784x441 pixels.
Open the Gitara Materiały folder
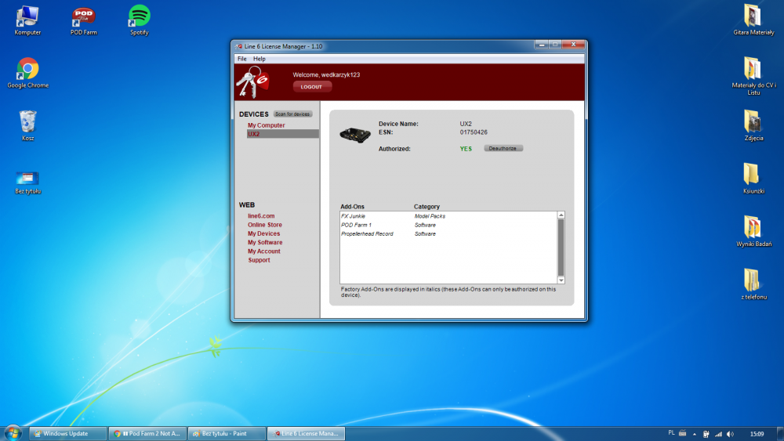(751, 17)
